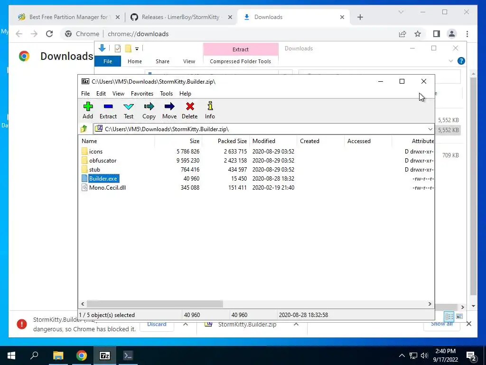This screenshot has height=365, width=486.
Task: Open the 7-Zip Edit menu
Action: (101, 94)
